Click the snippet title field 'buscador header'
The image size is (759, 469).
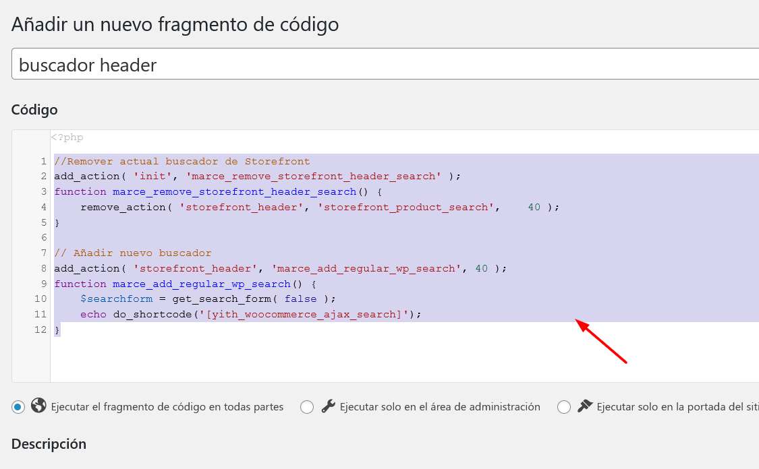point(385,64)
